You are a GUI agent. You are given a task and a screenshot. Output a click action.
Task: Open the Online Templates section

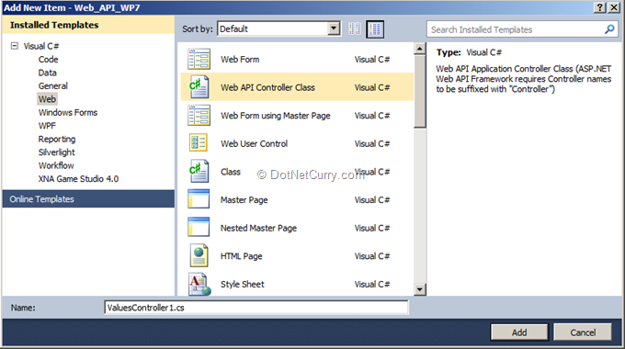point(88,198)
